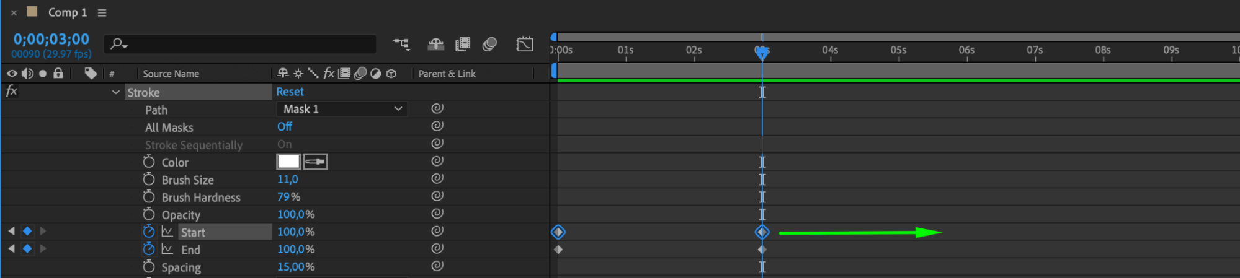The image size is (1240, 278).
Task: Open the Graph Editor
Action: click(525, 44)
